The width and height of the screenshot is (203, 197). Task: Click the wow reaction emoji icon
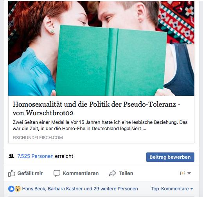pos(18,189)
